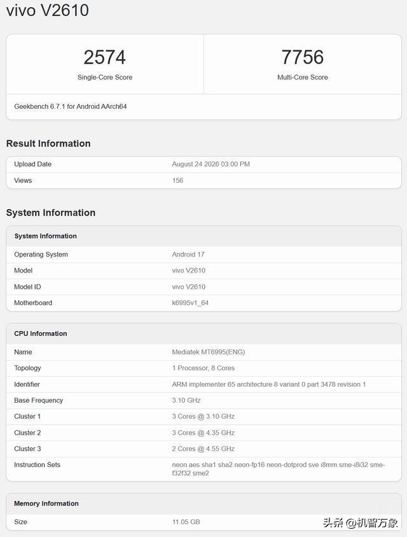Click the Instruction Sets value text
The image size is (407, 537).
(279, 469)
